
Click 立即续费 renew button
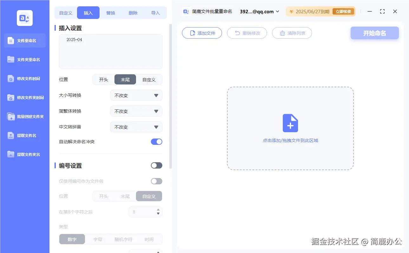point(343,12)
